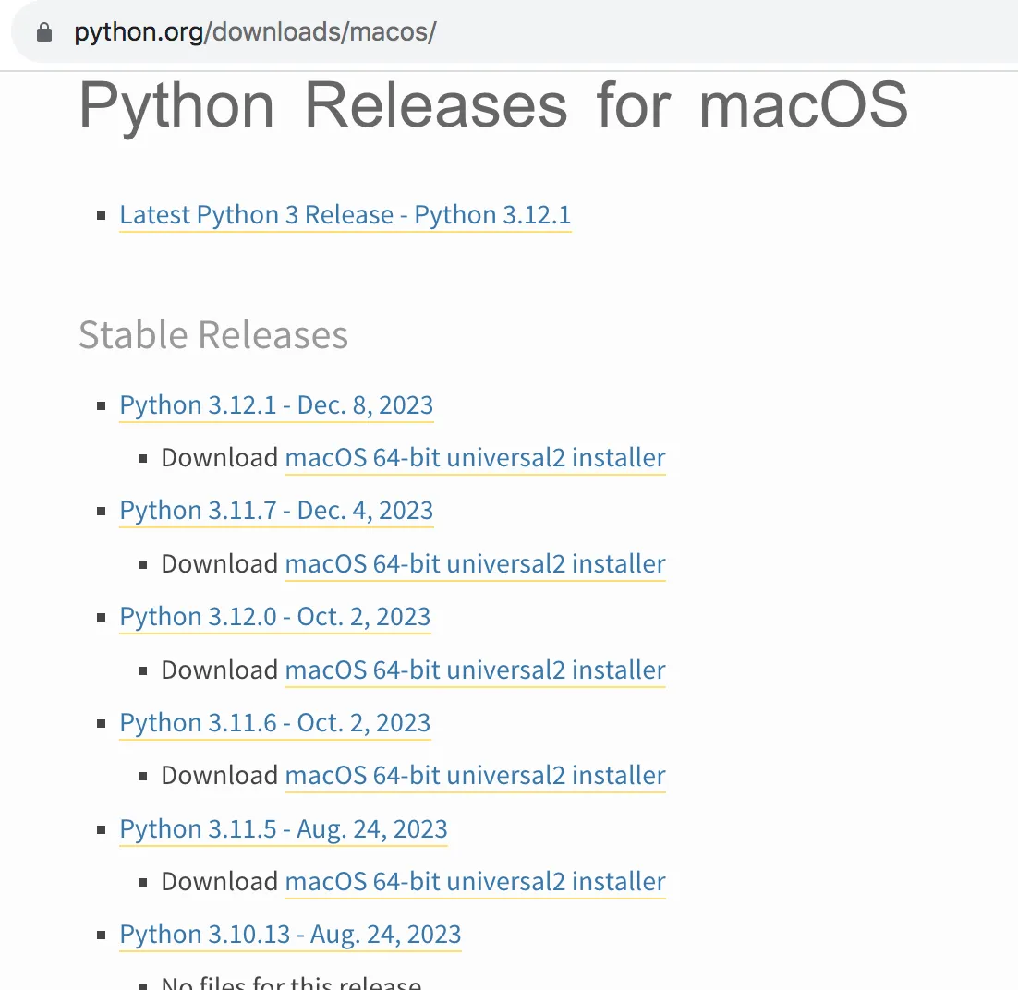Open the Python 3.10.13 release page
The image size is (1018, 990).
[289, 934]
